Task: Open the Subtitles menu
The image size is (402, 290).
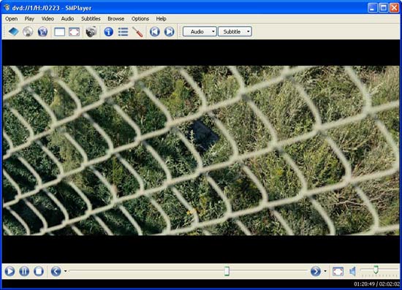Action: pyautogui.click(x=91, y=19)
